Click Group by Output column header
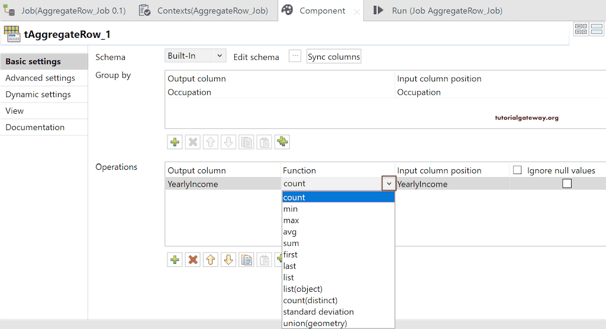This screenshot has height=329, width=606. pos(280,79)
